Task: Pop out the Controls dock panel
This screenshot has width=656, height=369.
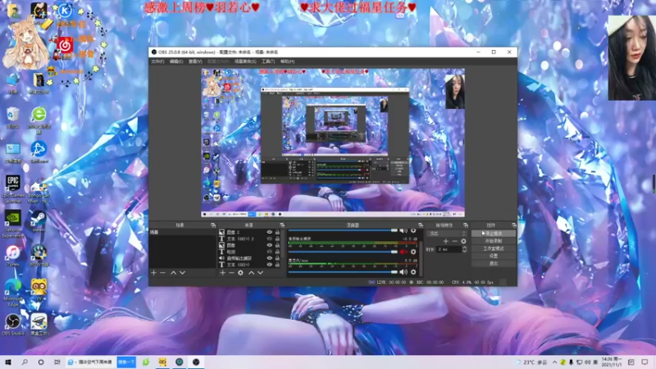Action: (x=514, y=225)
